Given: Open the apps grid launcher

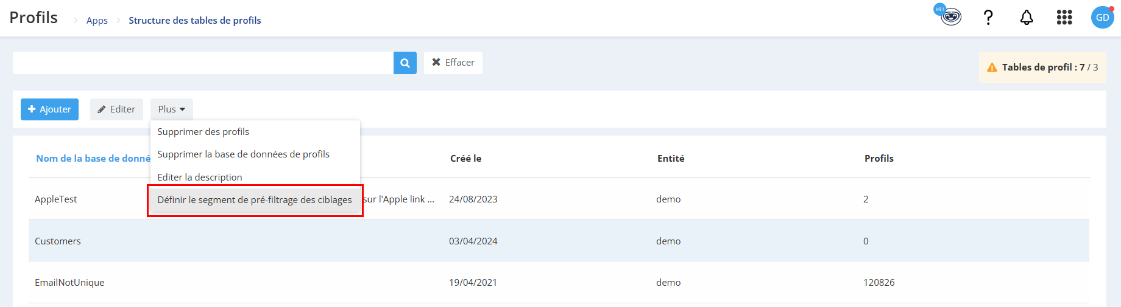Looking at the screenshot, I should [1064, 18].
